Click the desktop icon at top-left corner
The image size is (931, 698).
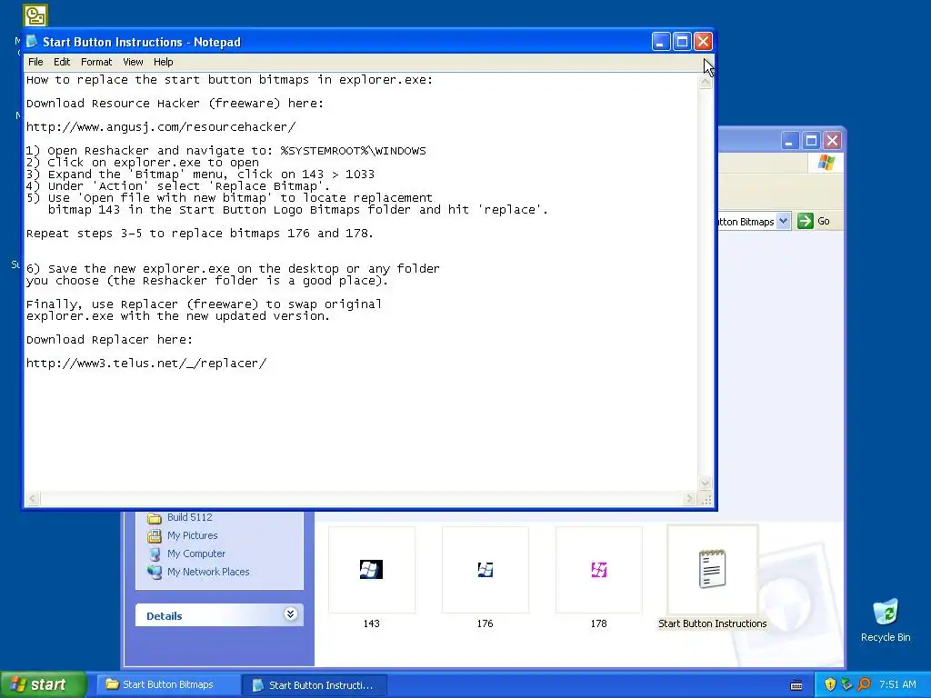pos(35,15)
